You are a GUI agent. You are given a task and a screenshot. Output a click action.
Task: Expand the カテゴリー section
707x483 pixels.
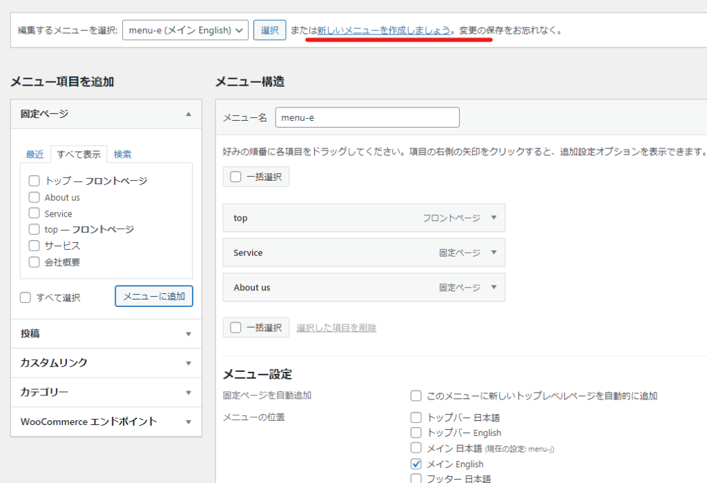(188, 393)
